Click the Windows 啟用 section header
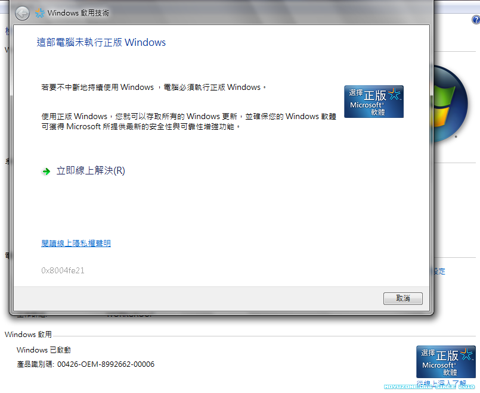 (28, 334)
